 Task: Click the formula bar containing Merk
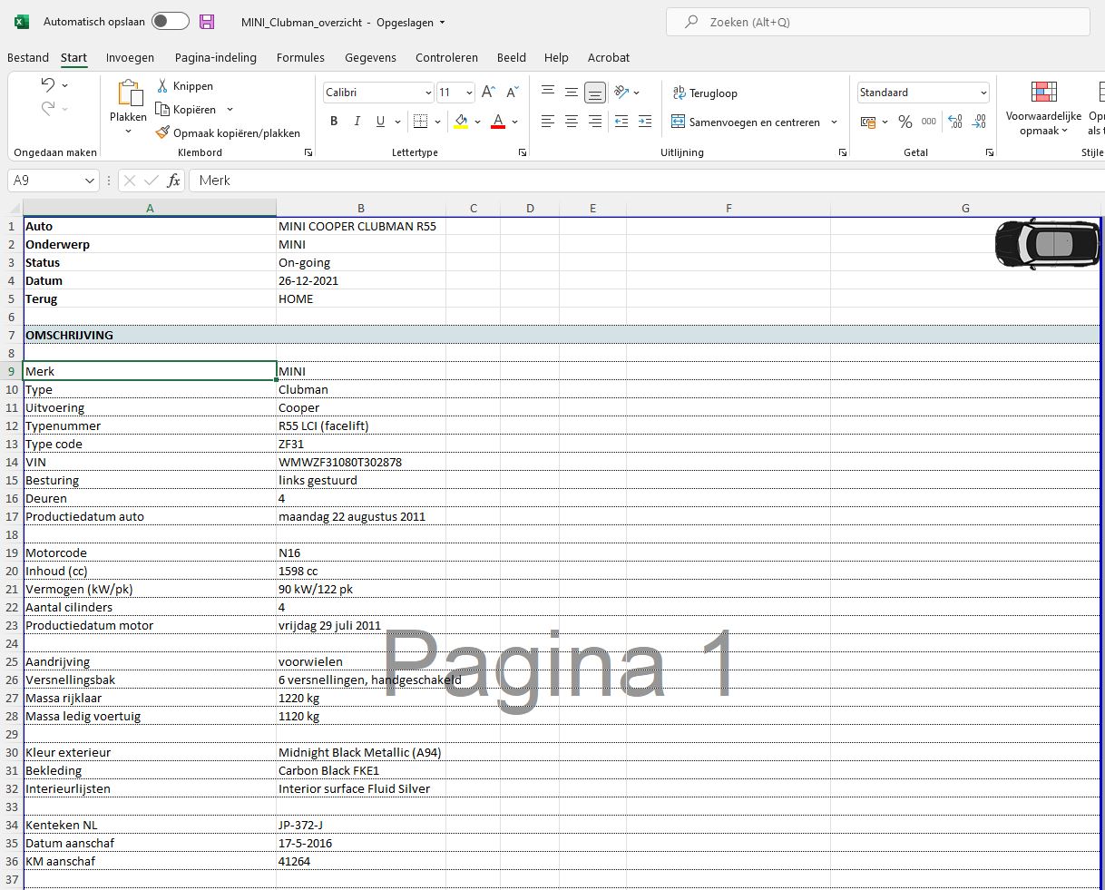pyautogui.click(x=646, y=181)
